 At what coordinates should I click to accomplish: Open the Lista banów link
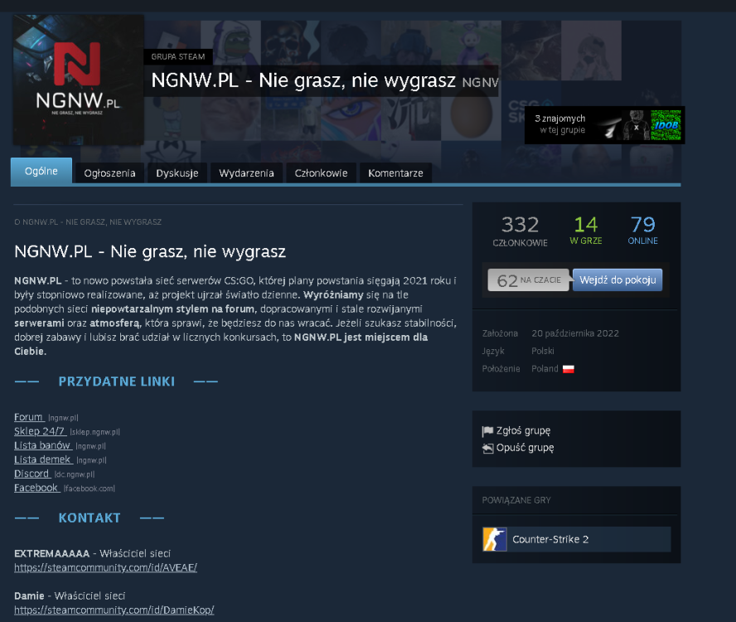point(42,445)
